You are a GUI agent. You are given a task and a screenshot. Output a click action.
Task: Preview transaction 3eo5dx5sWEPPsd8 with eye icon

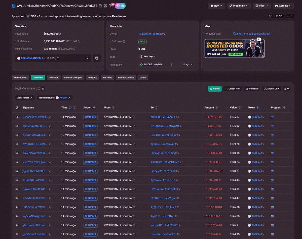(17, 117)
